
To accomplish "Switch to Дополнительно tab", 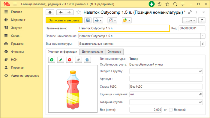I will click(92, 52).
